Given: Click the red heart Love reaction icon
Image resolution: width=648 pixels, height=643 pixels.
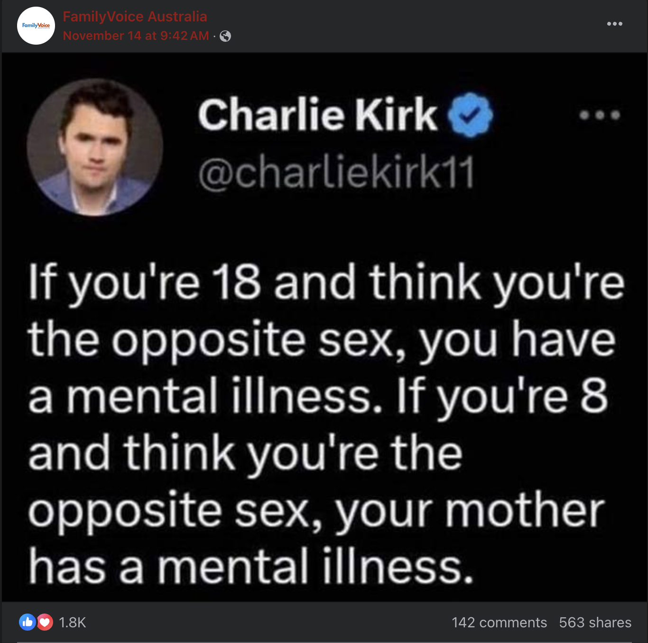Looking at the screenshot, I should tap(45, 622).
